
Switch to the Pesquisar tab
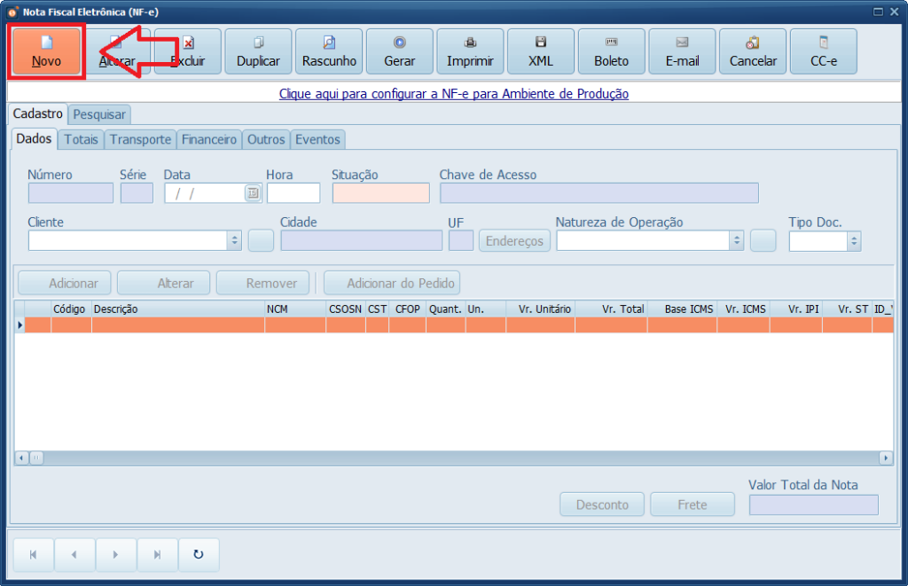[100, 114]
